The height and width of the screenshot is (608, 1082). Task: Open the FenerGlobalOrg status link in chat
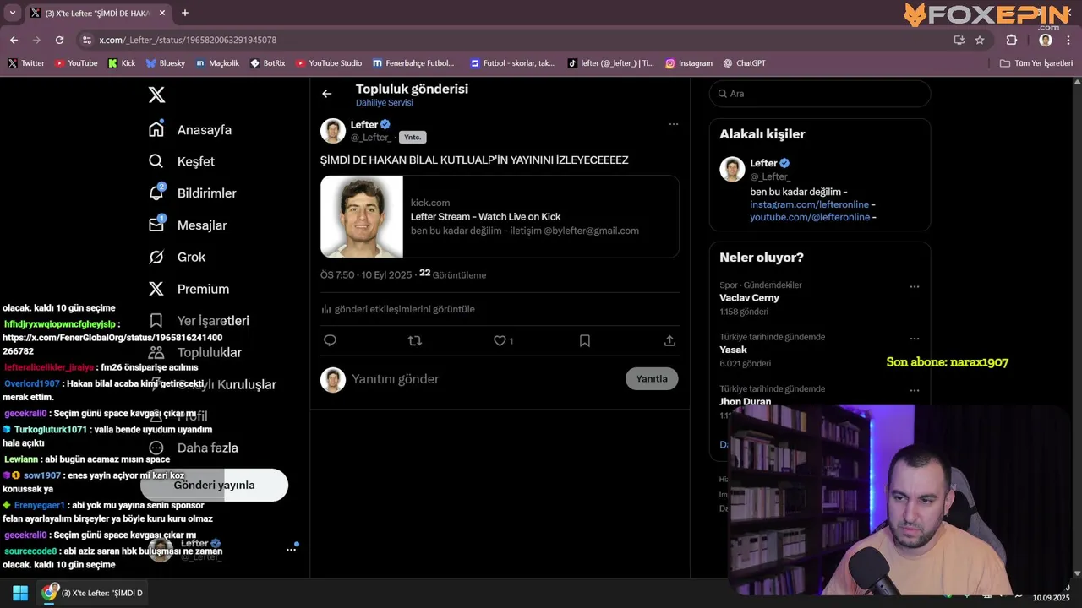(x=112, y=344)
